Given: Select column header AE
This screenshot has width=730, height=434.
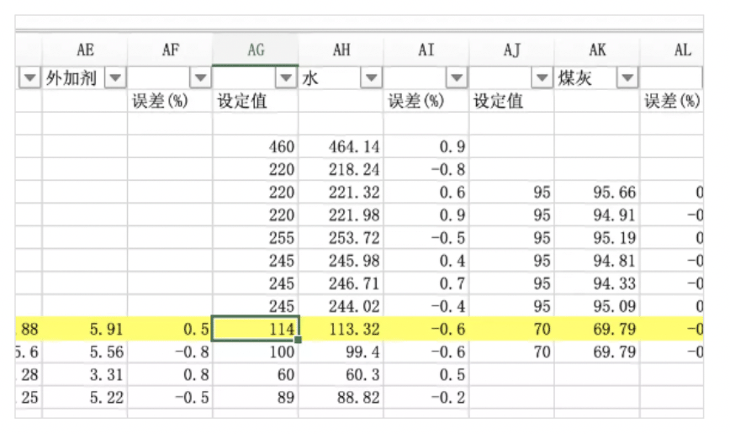Looking at the screenshot, I should click(84, 50).
